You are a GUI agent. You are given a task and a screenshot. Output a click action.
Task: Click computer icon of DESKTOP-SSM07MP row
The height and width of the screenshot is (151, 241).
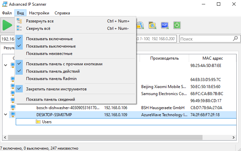point(13,115)
